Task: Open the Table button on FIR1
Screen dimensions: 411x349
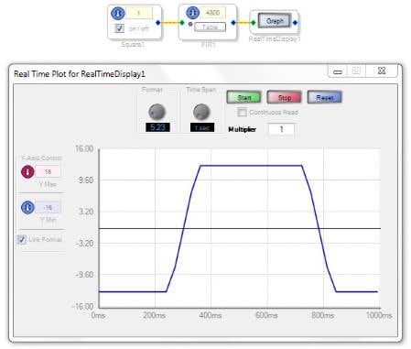Action: [211, 27]
